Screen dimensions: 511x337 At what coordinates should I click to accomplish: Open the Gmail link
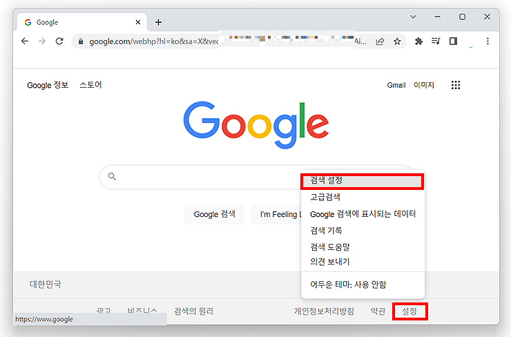click(x=396, y=85)
